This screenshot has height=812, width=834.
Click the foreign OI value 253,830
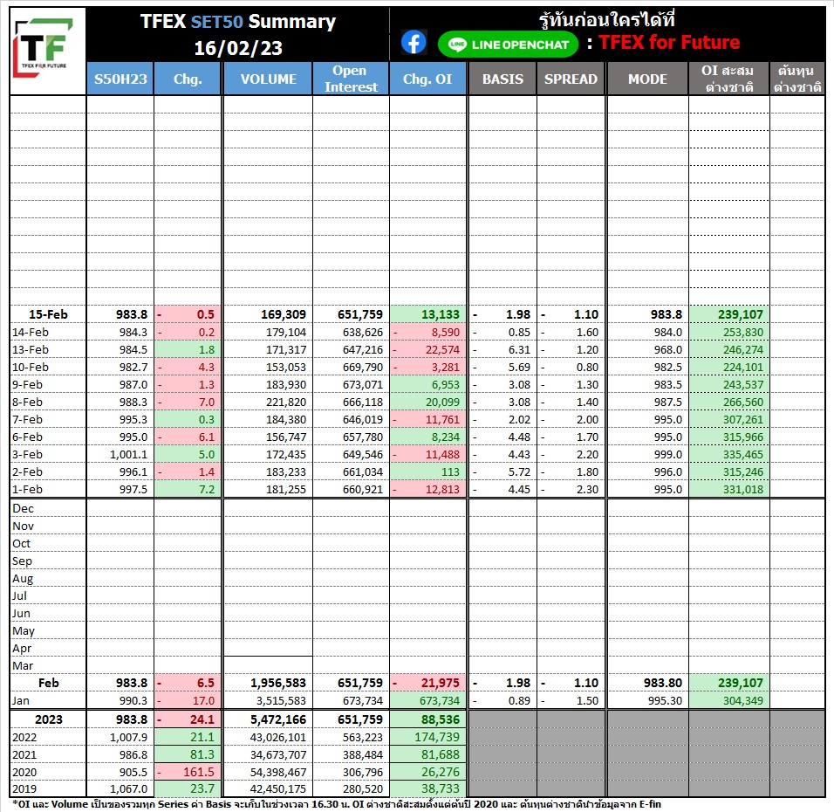tap(743, 333)
